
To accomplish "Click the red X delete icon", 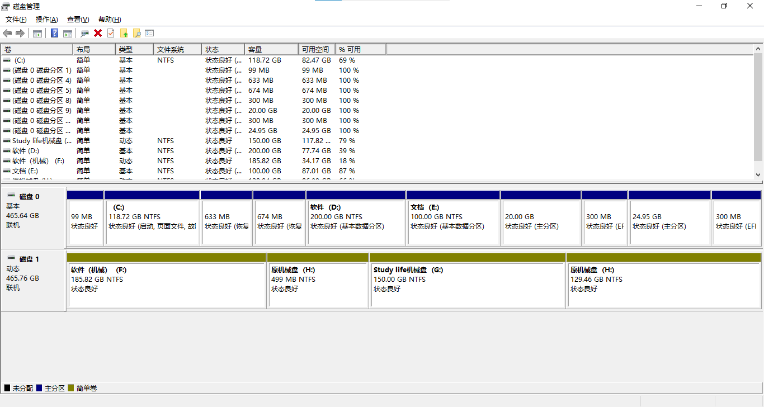I will coord(98,33).
